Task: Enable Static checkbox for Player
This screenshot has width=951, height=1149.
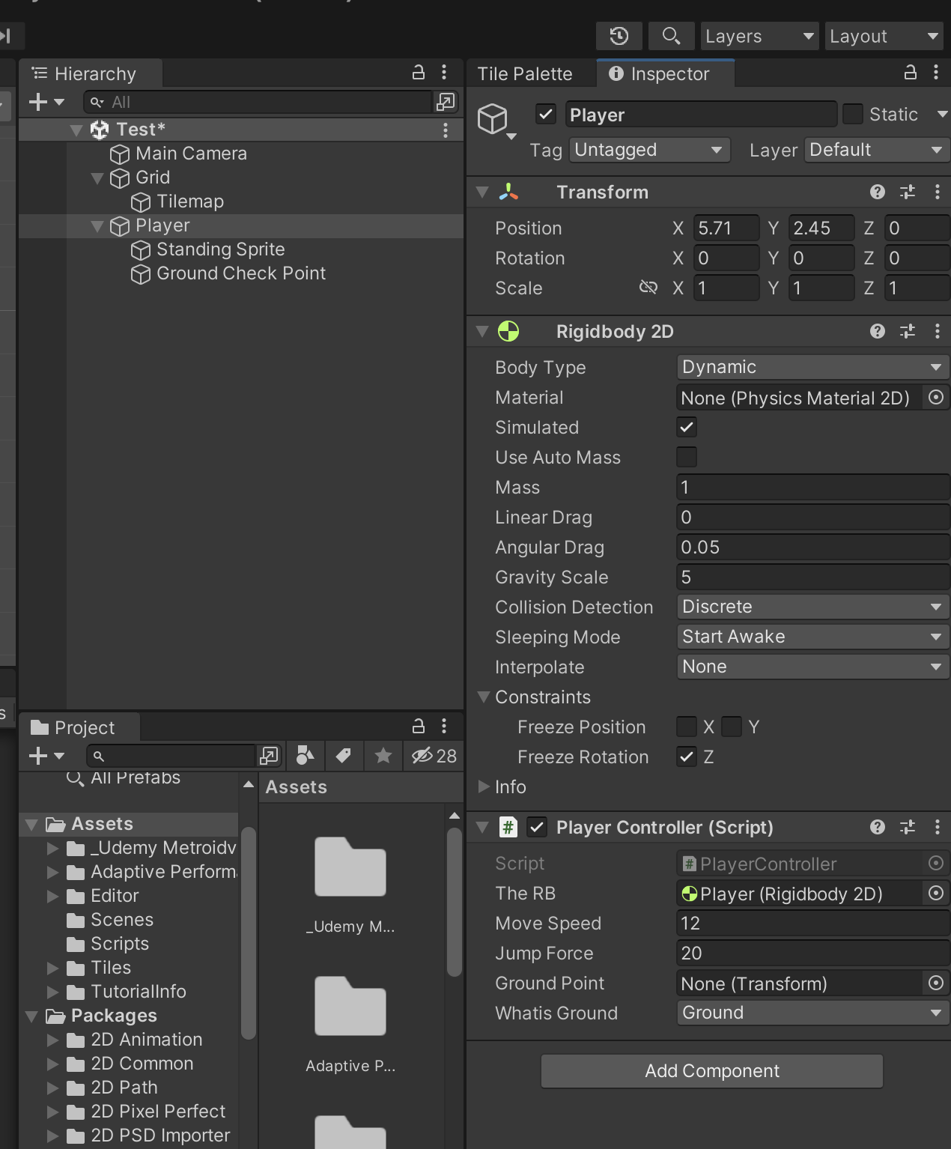Action: pos(853,114)
